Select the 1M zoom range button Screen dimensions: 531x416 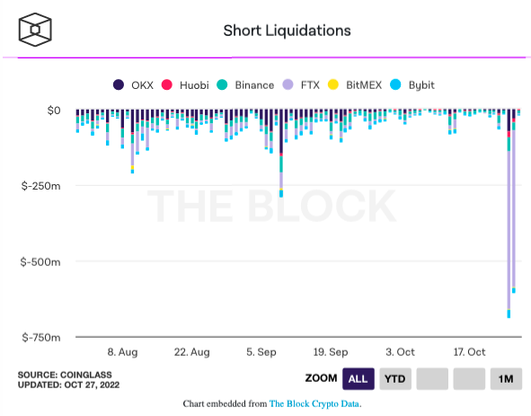click(x=506, y=379)
